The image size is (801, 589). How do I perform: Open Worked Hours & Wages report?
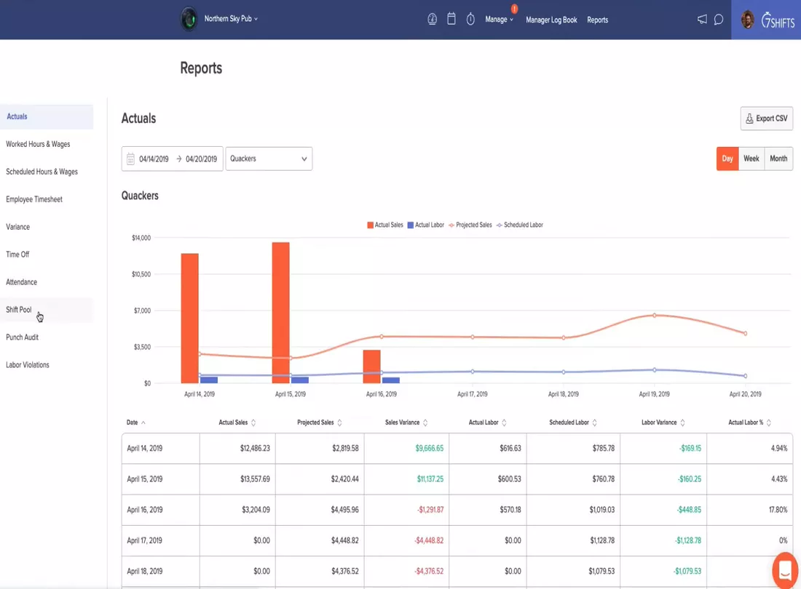pos(39,144)
